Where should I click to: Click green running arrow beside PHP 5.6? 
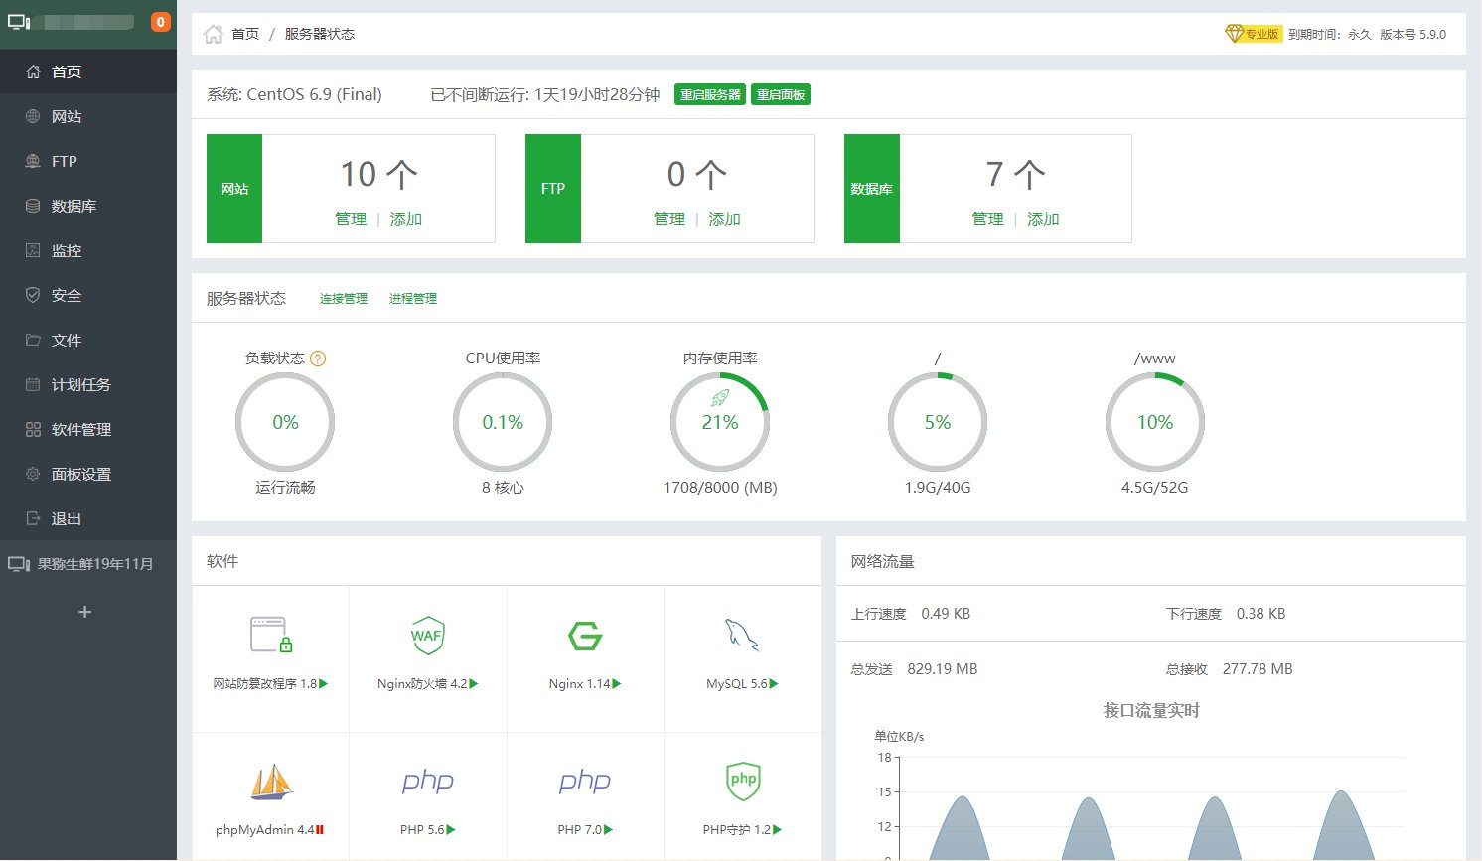coord(451,830)
